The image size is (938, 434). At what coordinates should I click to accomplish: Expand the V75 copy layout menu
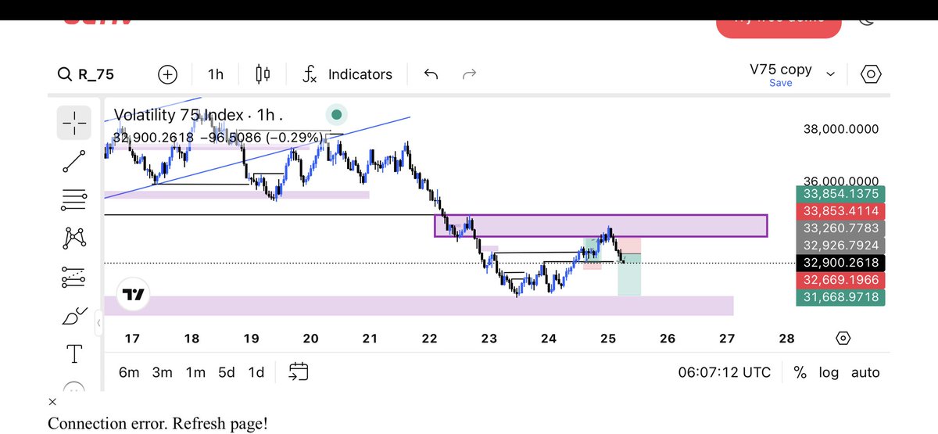click(830, 74)
